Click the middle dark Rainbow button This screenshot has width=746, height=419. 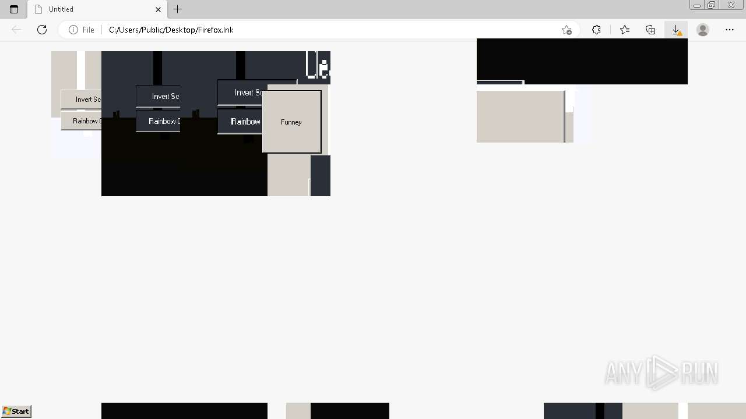click(158, 121)
